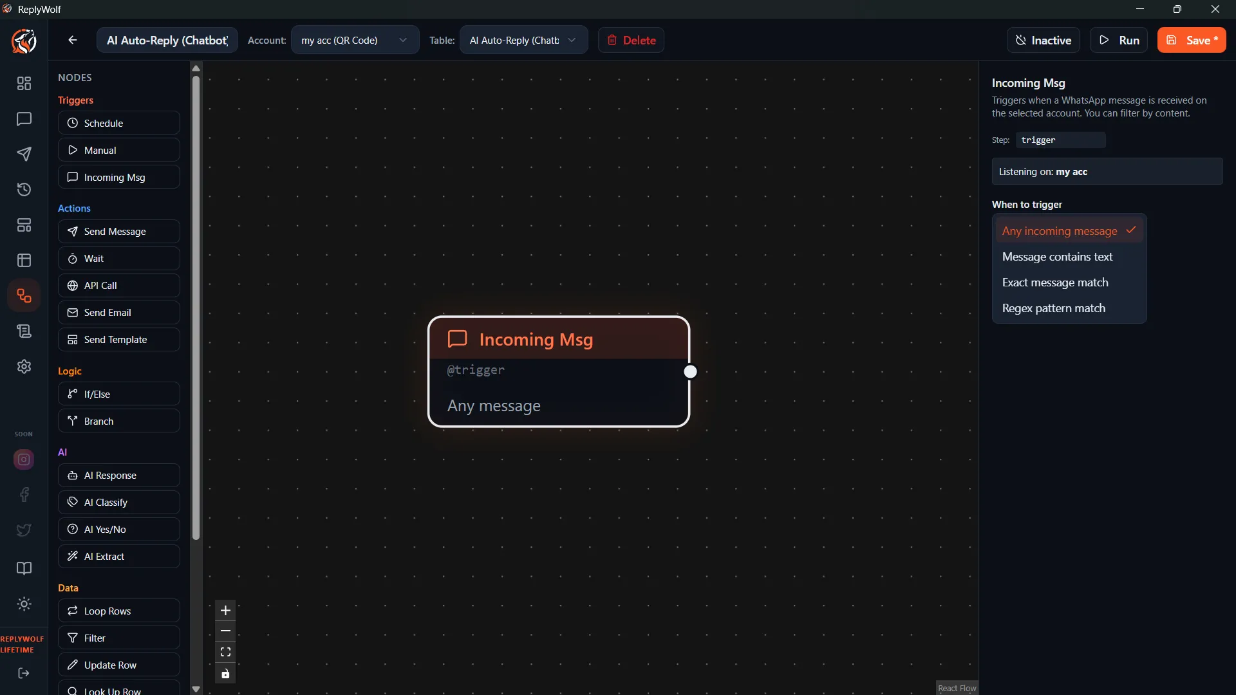1236x695 pixels.
Task: Edit the workflow name field
Action: click(167, 40)
